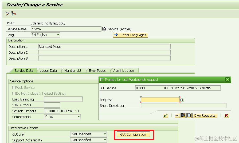The height and width of the screenshot is (143, 239).
Task: Switch to the Logon Data tab
Action: [48, 70]
